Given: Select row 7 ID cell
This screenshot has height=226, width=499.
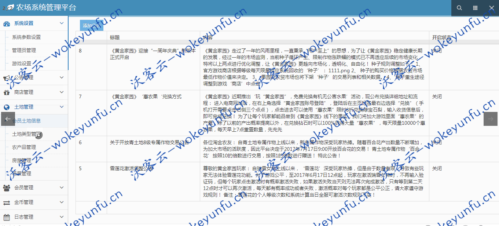Looking at the screenshot, I should (80, 97).
